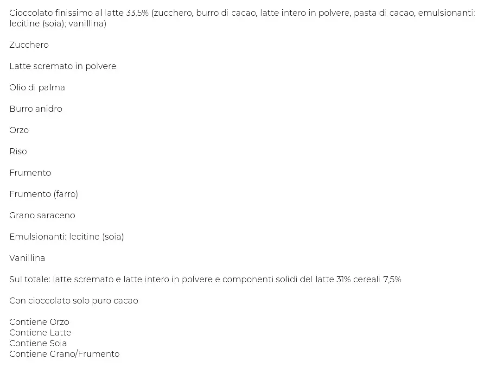Select the Olio di palma line
The width and height of the screenshot is (484, 367).
(x=37, y=87)
